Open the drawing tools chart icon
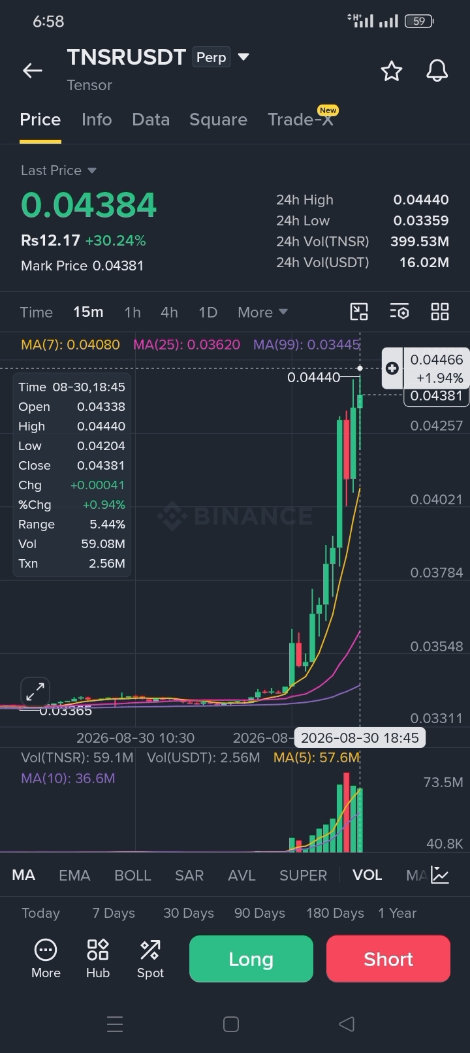Screen dimensions: 470x1053 tap(359, 312)
